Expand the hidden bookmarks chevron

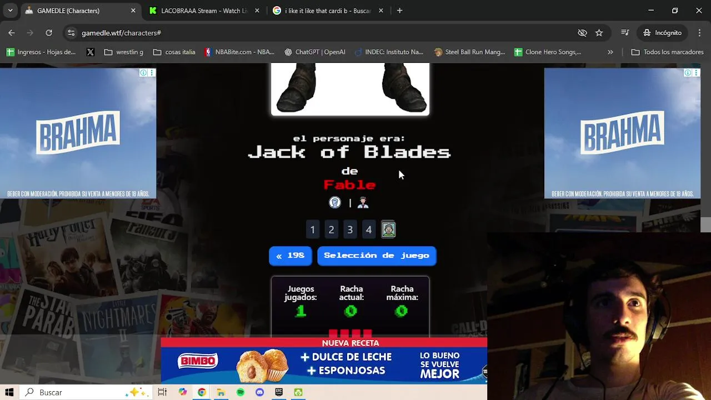[x=610, y=52]
